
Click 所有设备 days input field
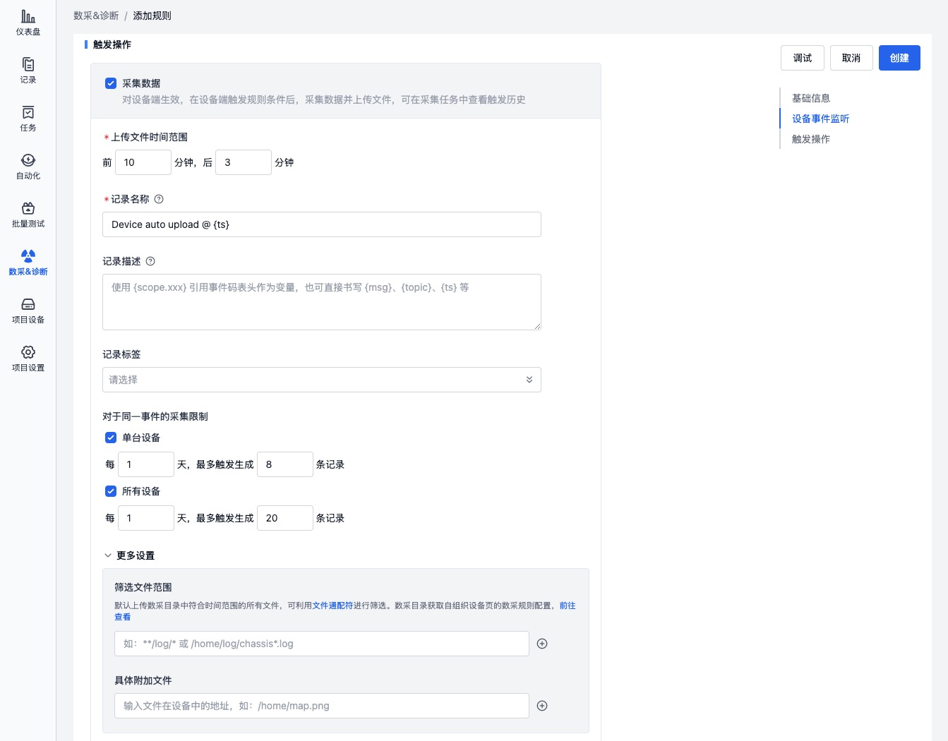tap(146, 518)
